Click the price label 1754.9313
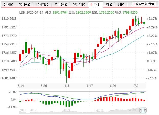The width and height of the screenshot is (159, 115). pos(9,44)
